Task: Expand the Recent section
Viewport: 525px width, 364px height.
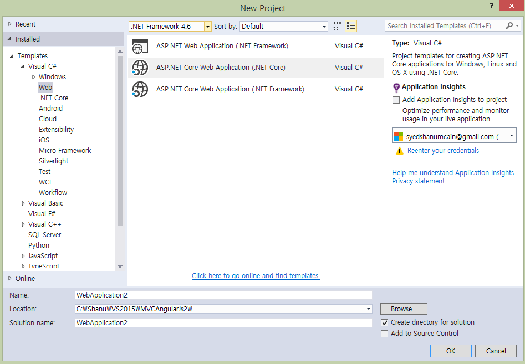Action: tap(10, 24)
